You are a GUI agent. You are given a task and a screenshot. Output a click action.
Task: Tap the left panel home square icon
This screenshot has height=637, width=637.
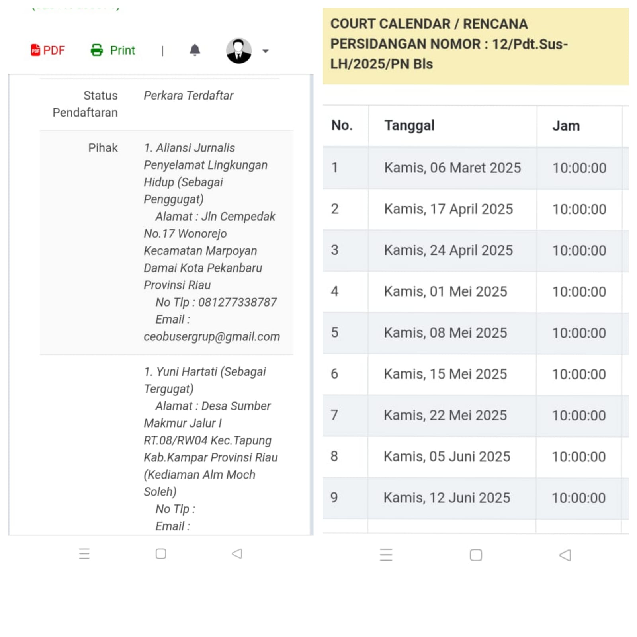click(161, 554)
